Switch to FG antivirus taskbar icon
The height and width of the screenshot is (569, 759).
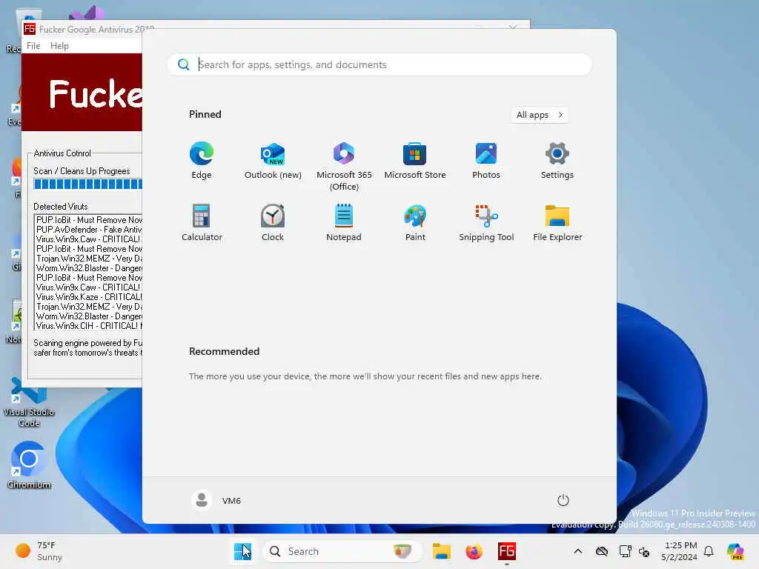(507, 551)
